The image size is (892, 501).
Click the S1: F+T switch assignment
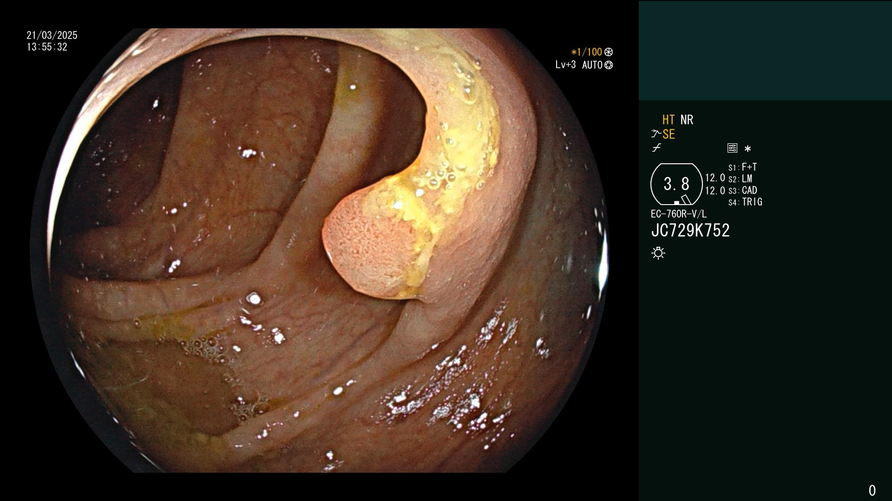(742, 167)
